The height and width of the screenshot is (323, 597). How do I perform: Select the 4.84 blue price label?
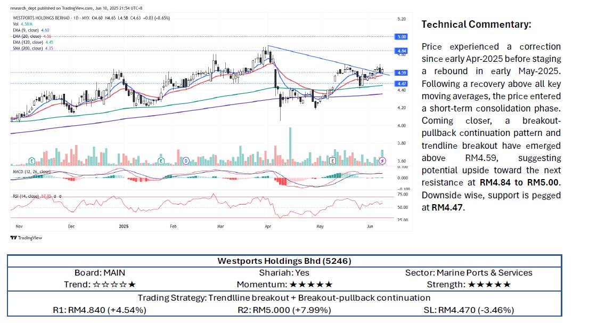pyautogui.click(x=402, y=51)
